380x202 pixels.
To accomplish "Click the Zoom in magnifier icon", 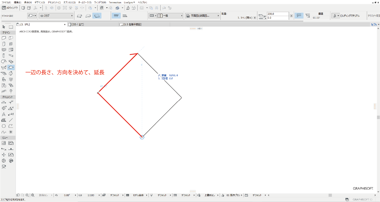I will (x=27, y=195).
